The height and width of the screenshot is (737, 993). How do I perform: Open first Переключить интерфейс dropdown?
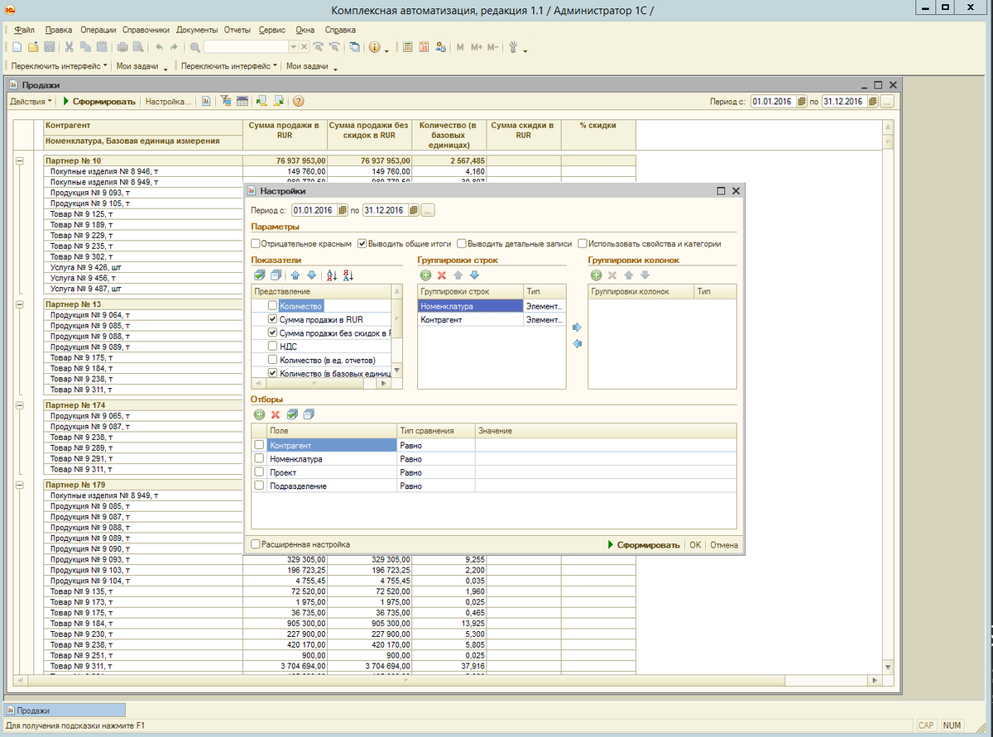tap(60, 65)
